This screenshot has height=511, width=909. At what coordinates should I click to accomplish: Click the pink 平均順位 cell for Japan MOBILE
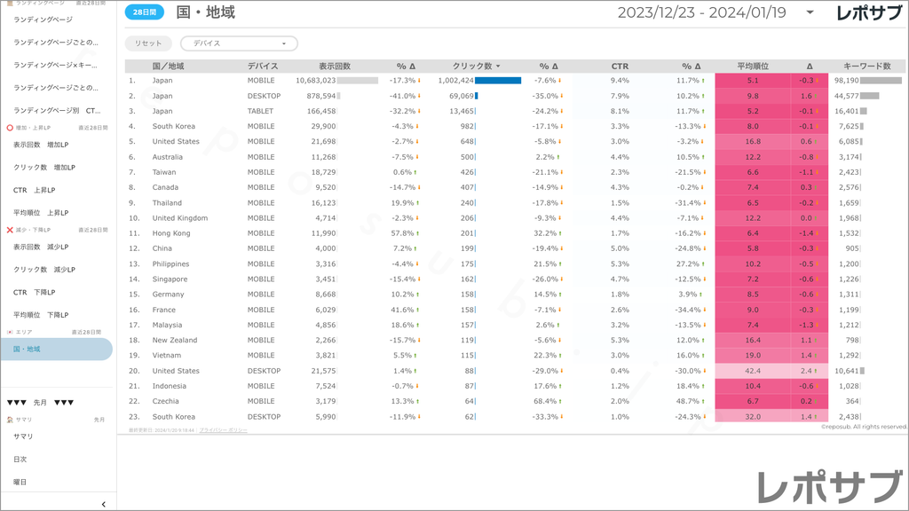(x=753, y=81)
